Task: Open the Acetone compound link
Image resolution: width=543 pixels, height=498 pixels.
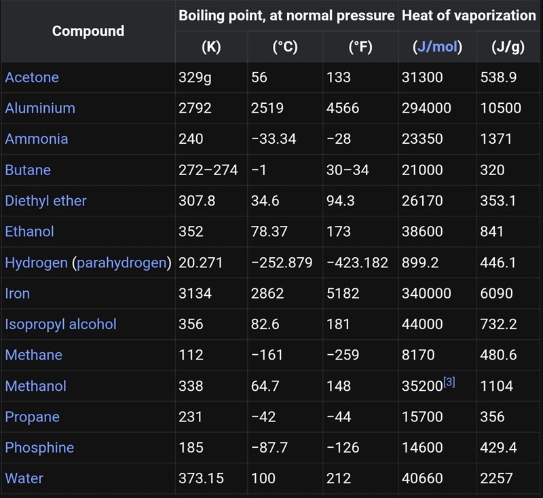Action: click(x=32, y=77)
